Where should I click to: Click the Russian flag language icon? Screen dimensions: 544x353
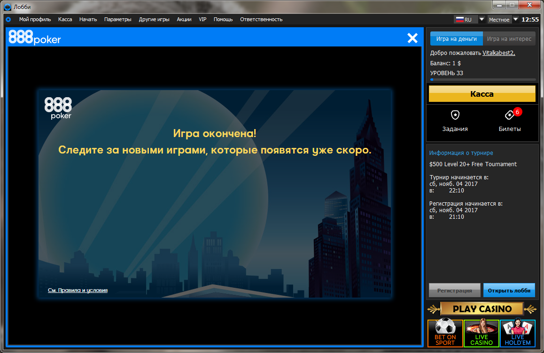tap(460, 20)
